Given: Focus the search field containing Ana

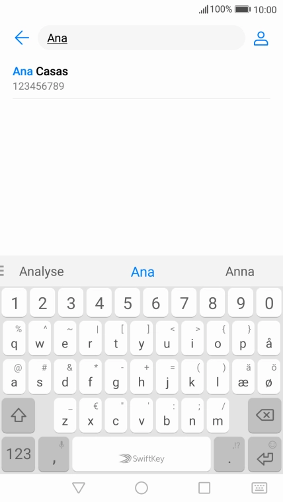Looking at the screenshot, I should coord(141,38).
